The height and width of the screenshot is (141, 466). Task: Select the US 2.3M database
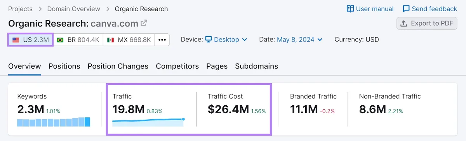[x=31, y=40]
